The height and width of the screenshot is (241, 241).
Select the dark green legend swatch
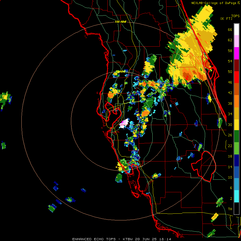click(x=236, y=137)
